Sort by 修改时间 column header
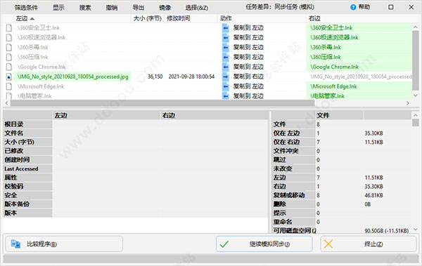This screenshot has width=422, height=266. point(191,18)
